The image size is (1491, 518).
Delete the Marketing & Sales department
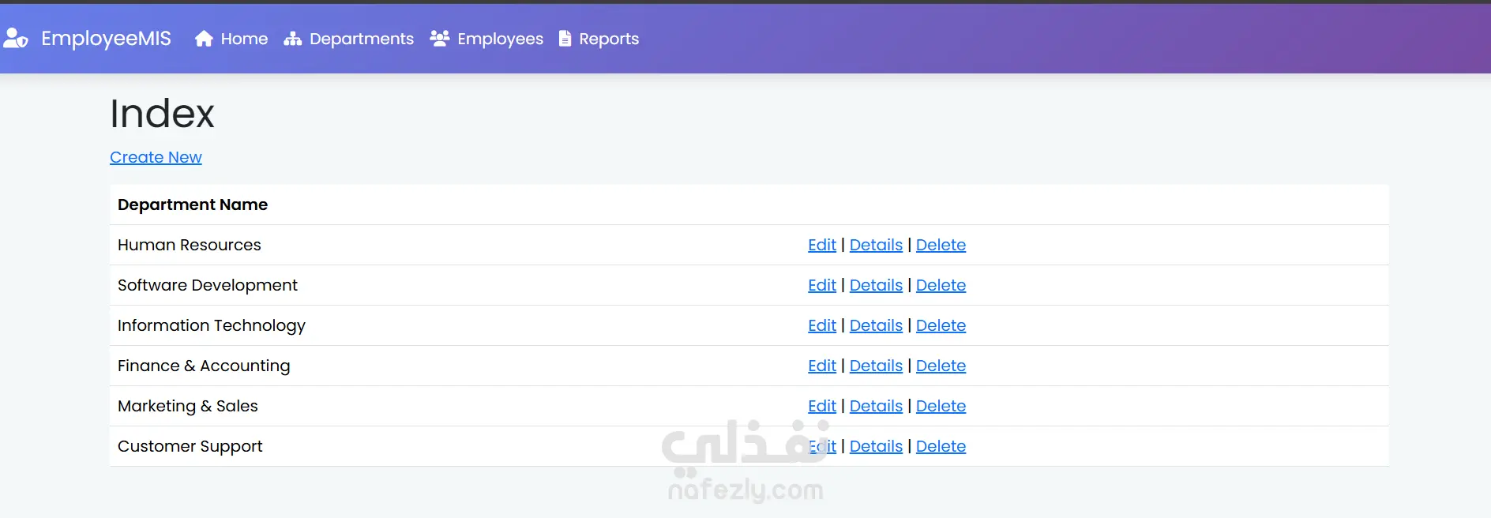tap(941, 406)
